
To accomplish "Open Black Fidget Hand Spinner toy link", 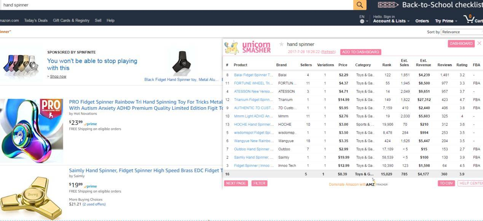I will (x=182, y=80).
